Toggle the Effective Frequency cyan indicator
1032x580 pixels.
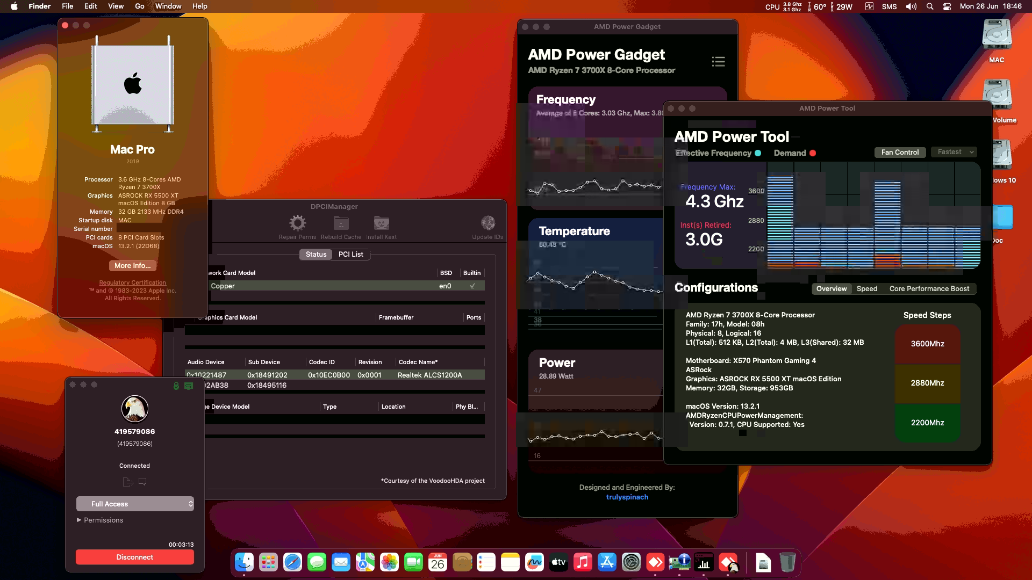758,153
